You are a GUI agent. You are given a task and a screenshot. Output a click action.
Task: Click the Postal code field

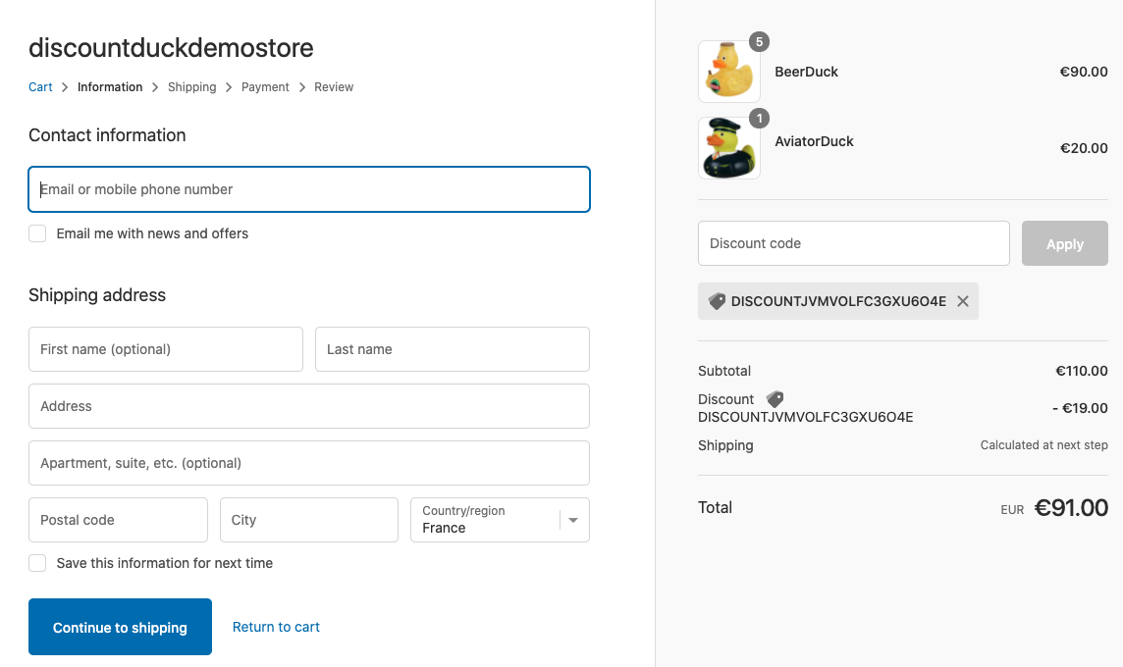118,520
